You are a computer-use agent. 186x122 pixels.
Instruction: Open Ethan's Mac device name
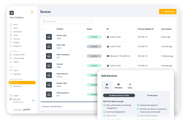coord(62,35)
